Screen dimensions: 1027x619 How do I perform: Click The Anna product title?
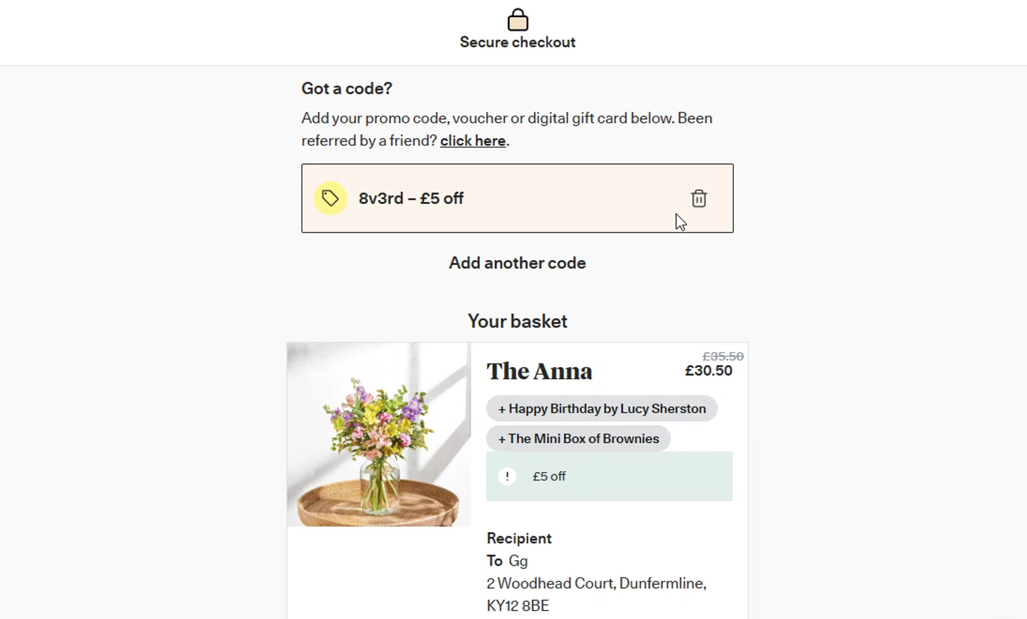(540, 371)
